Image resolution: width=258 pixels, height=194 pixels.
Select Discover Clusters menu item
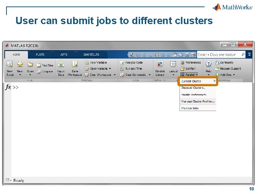coord(198,88)
